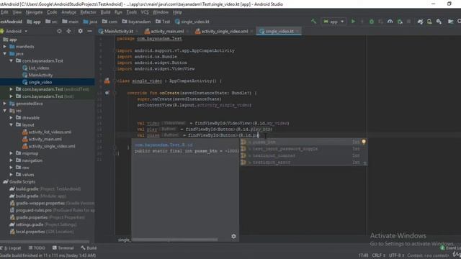Switch to the MainActivity.kt tab

coord(119,31)
